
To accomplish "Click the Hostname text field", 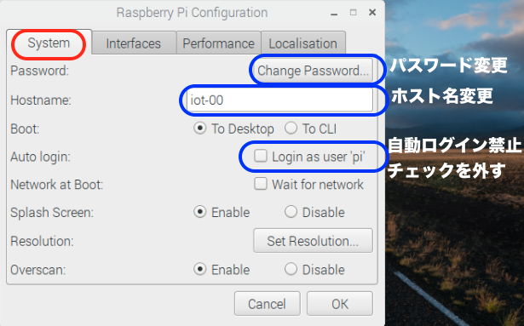I will [279, 100].
